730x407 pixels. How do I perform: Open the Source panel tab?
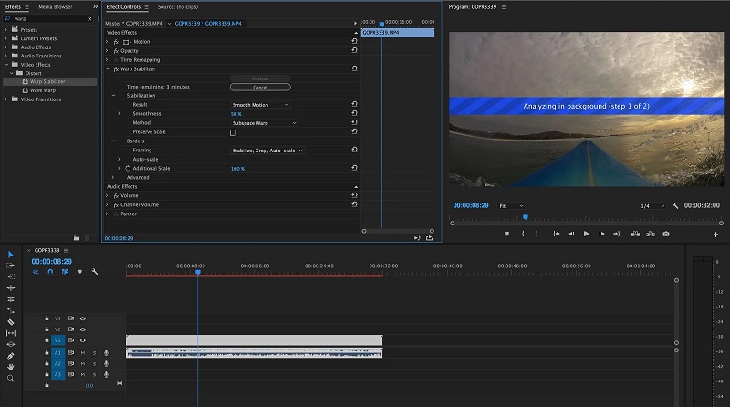[178, 6]
